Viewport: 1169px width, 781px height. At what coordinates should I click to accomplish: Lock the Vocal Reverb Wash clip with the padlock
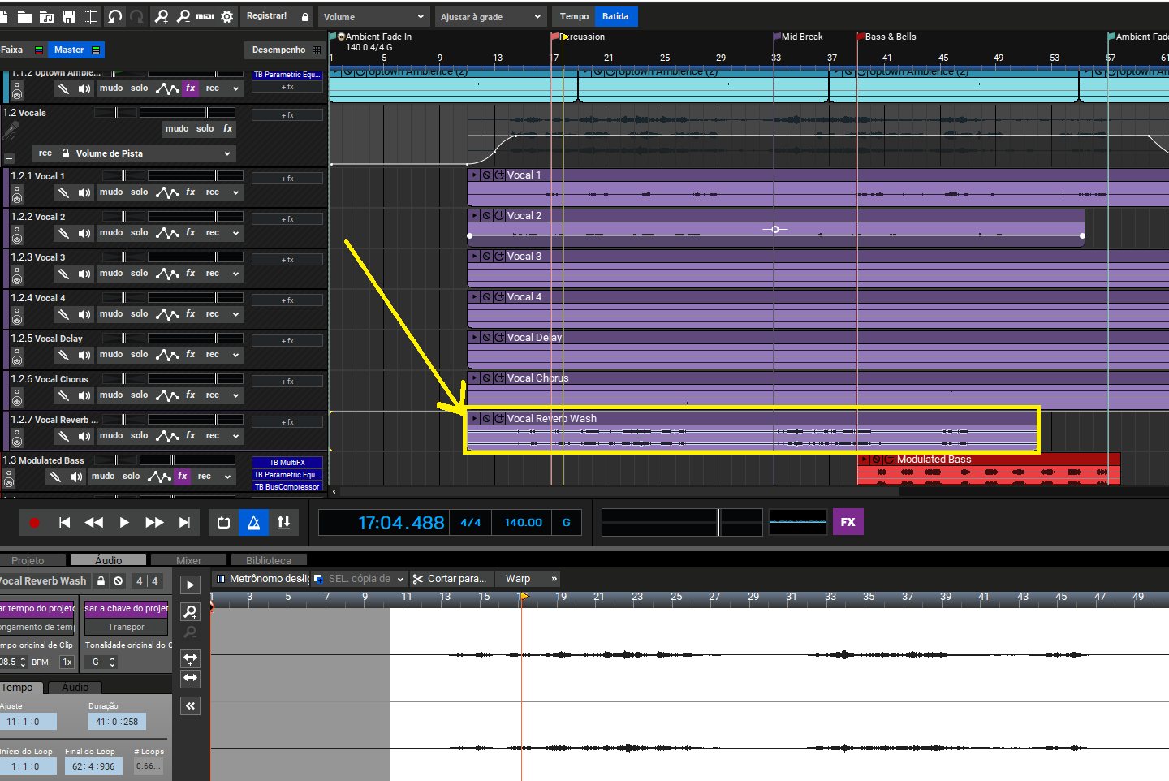click(101, 580)
